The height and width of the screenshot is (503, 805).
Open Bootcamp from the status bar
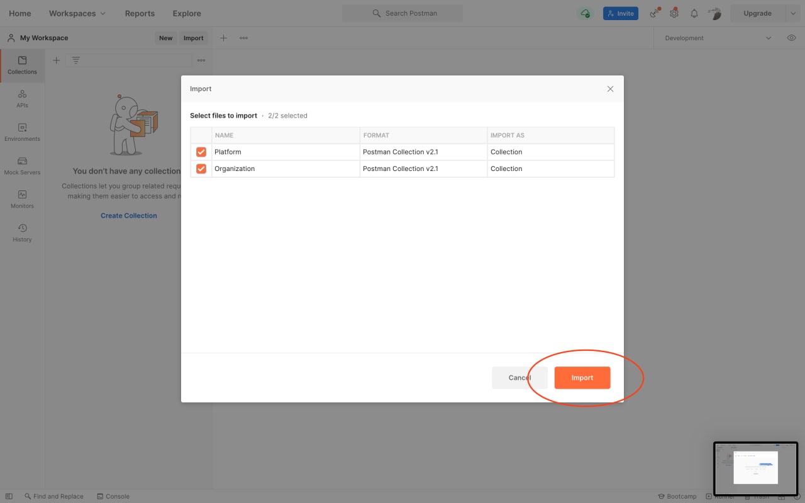coord(677,496)
